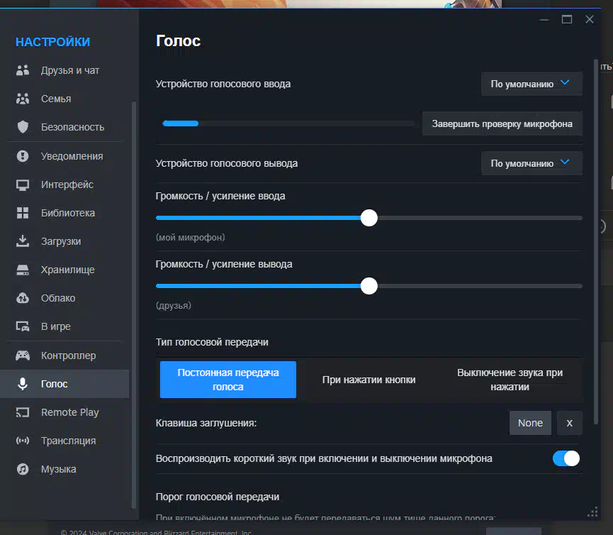Open the voice input device dropdown
Viewport: 613px width, 535px height.
[x=532, y=84]
